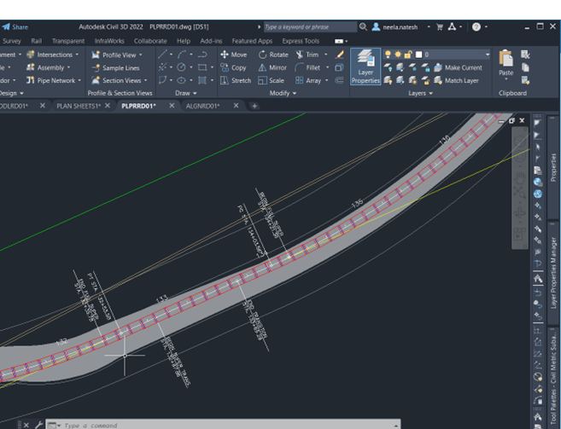This screenshot has height=429, width=561.
Task: Select the Scale tool
Action: (272, 80)
